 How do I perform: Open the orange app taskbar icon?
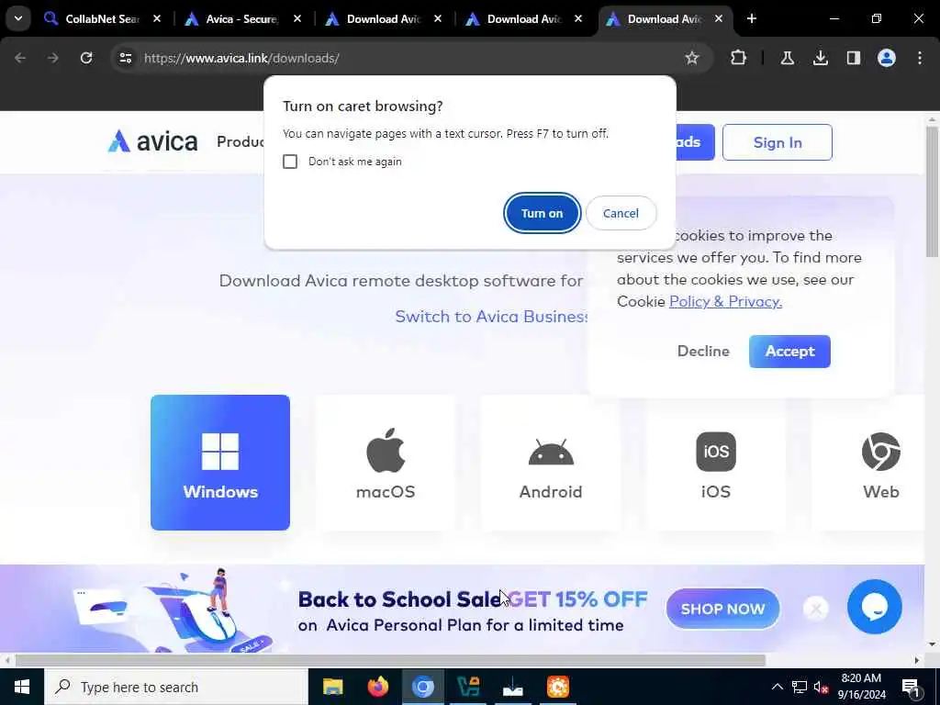(557, 687)
